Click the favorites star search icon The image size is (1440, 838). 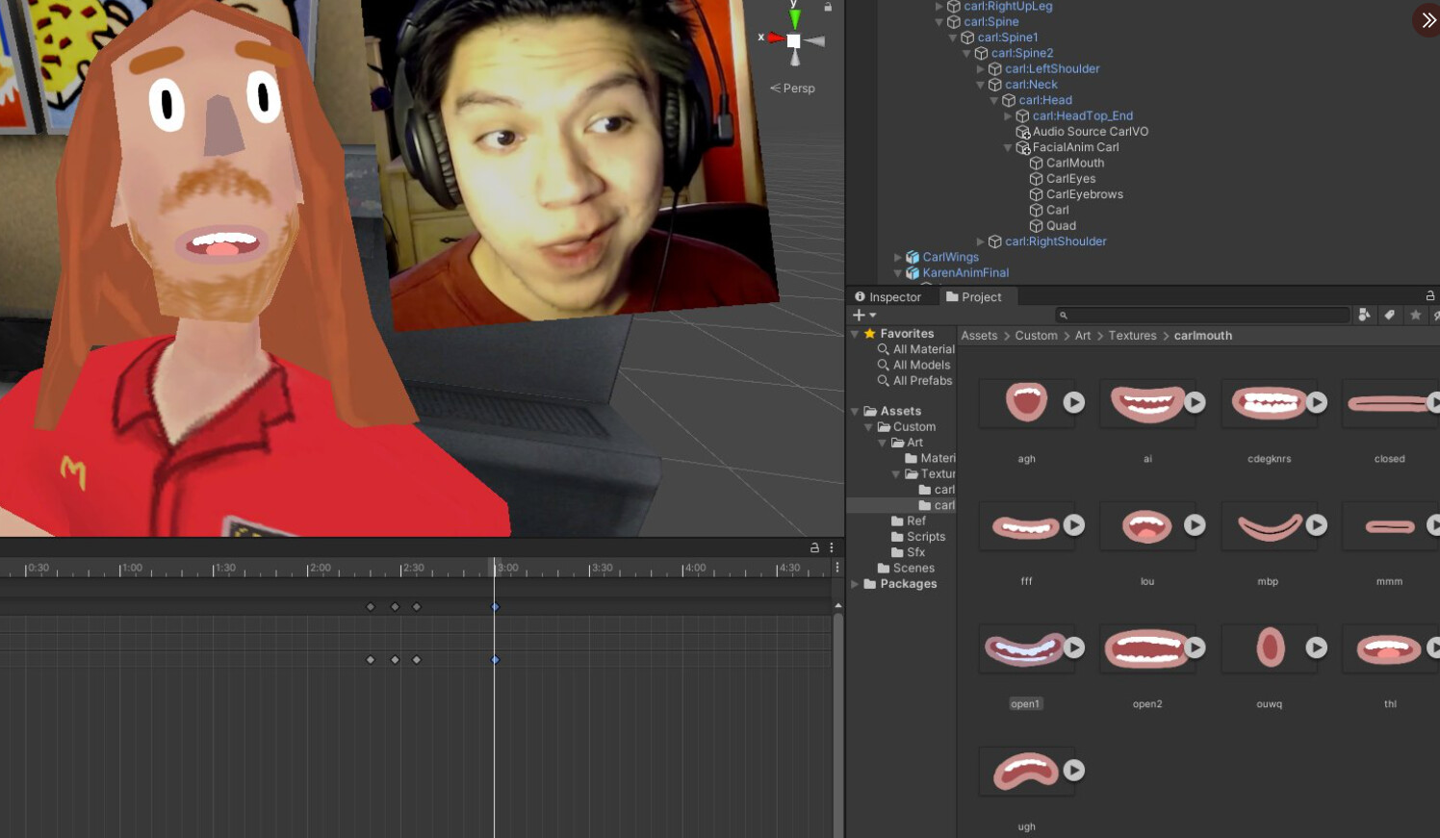1415,315
